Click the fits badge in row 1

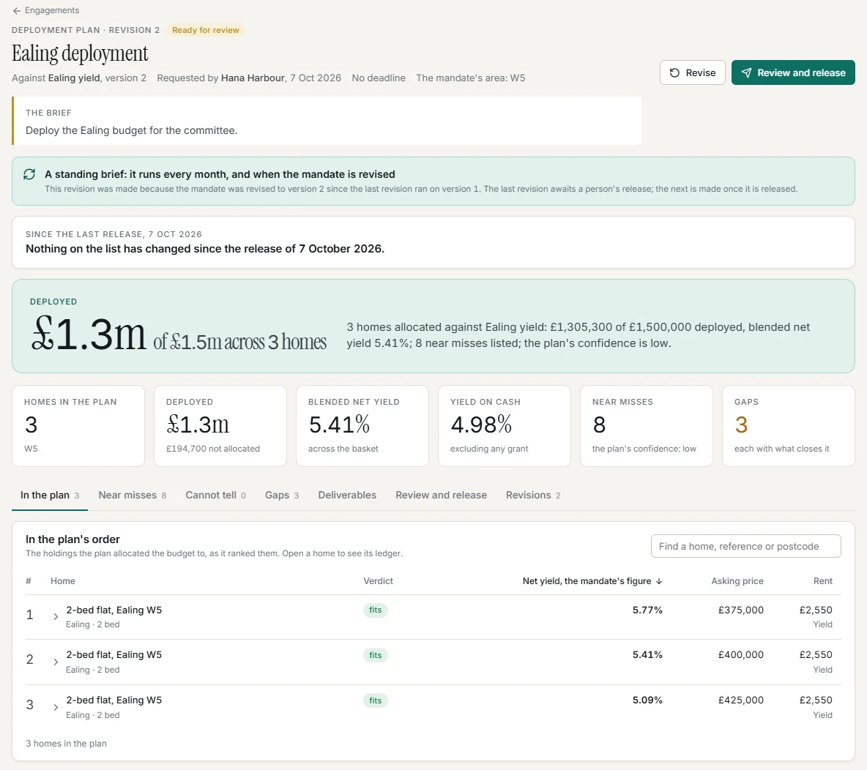(376, 610)
